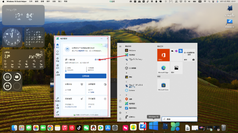Click the letter D group header in Start menu

[126, 95]
